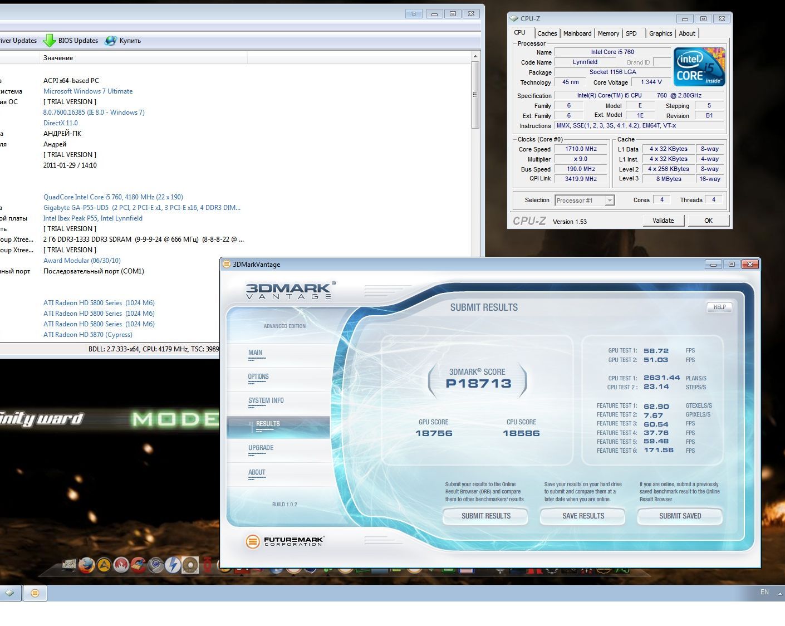785x626 pixels.
Task: Click the HELP button in 3DMark
Action: coord(719,307)
